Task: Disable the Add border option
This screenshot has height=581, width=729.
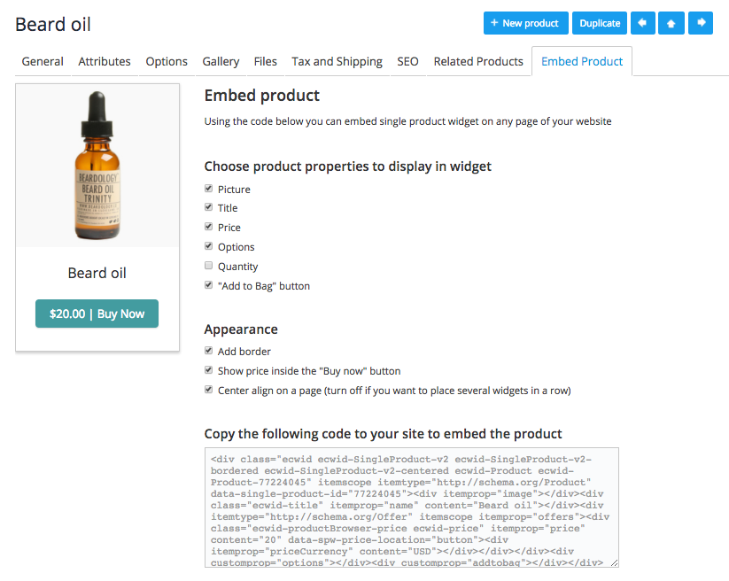Action: pyautogui.click(x=209, y=351)
